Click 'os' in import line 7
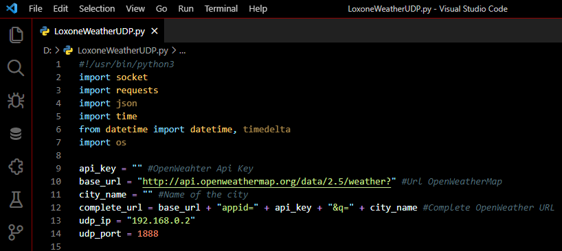562x251 pixels. coord(121,143)
